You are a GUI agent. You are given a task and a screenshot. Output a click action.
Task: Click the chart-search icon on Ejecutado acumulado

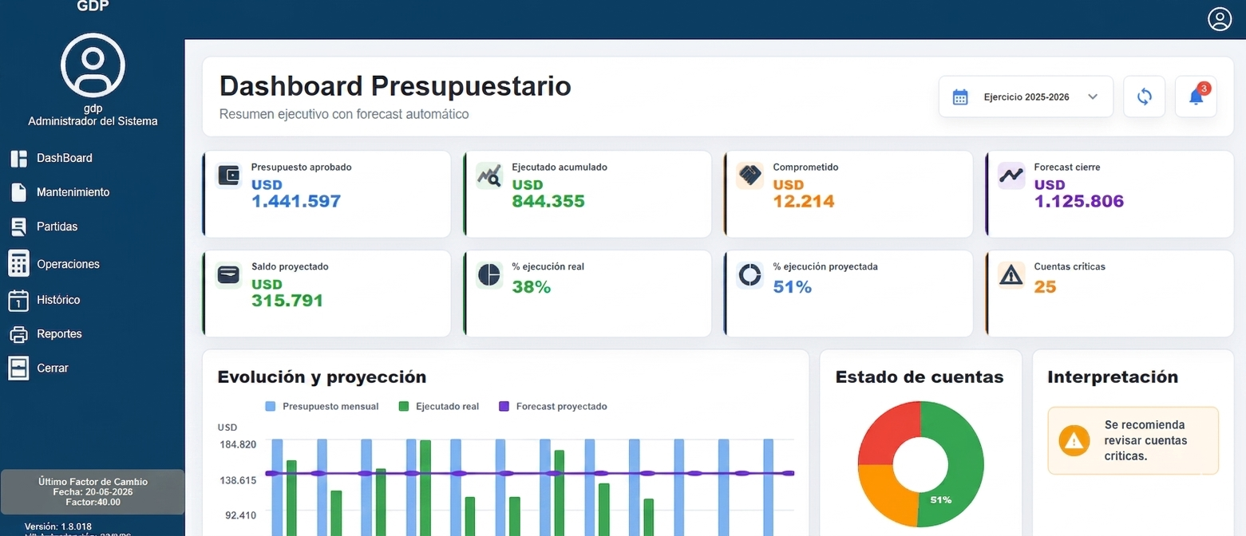(x=489, y=175)
